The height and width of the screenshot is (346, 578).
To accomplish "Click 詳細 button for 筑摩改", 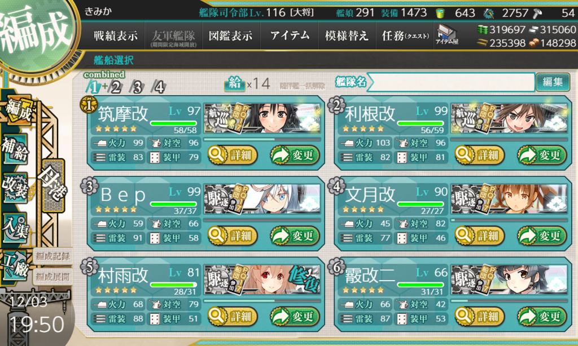I will [232, 156].
